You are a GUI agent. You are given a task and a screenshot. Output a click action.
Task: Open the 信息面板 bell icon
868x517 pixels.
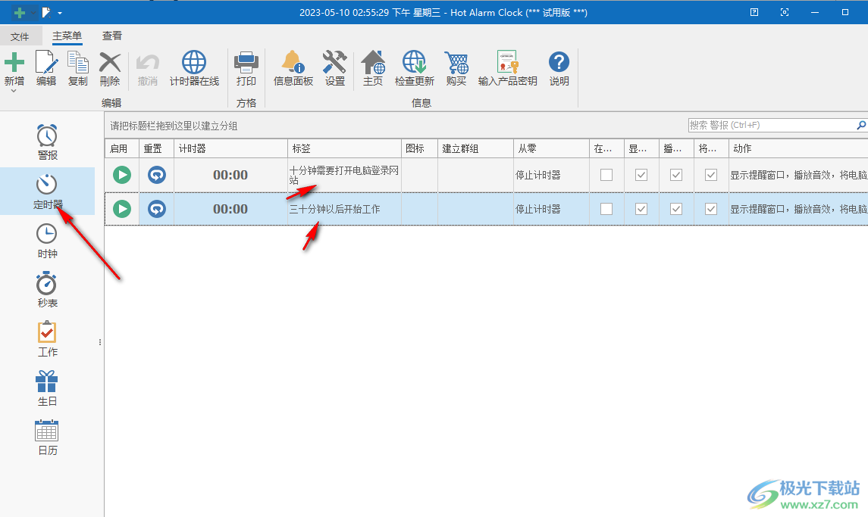click(293, 63)
